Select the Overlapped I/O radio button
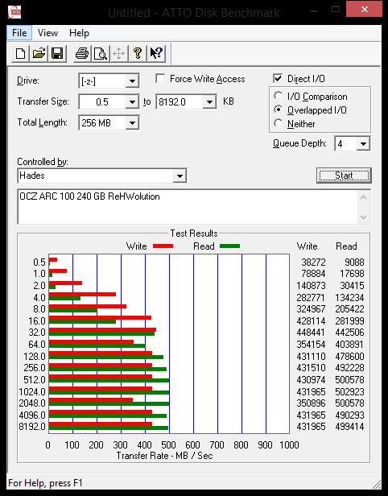The image size is (388, 496). (x=278, y=110)
